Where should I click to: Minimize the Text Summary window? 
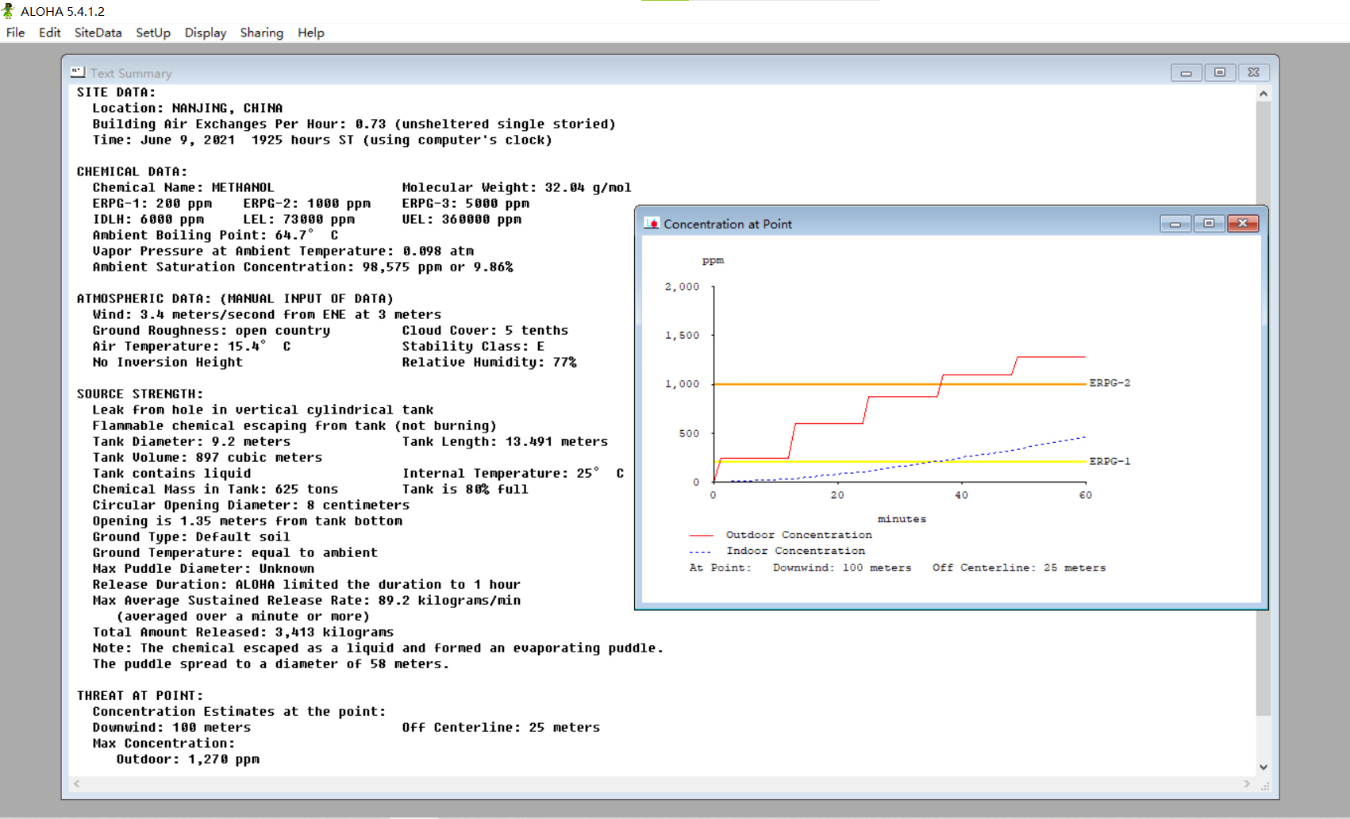coord(1187,72)
